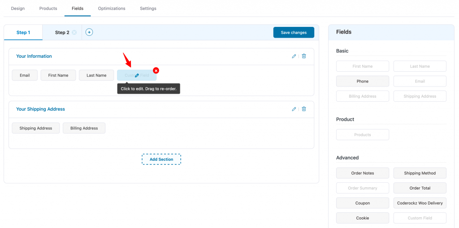Screen dimensions: 459x228
Task: Remove Step 2 using its X icon
Action: tap(74, 33)
